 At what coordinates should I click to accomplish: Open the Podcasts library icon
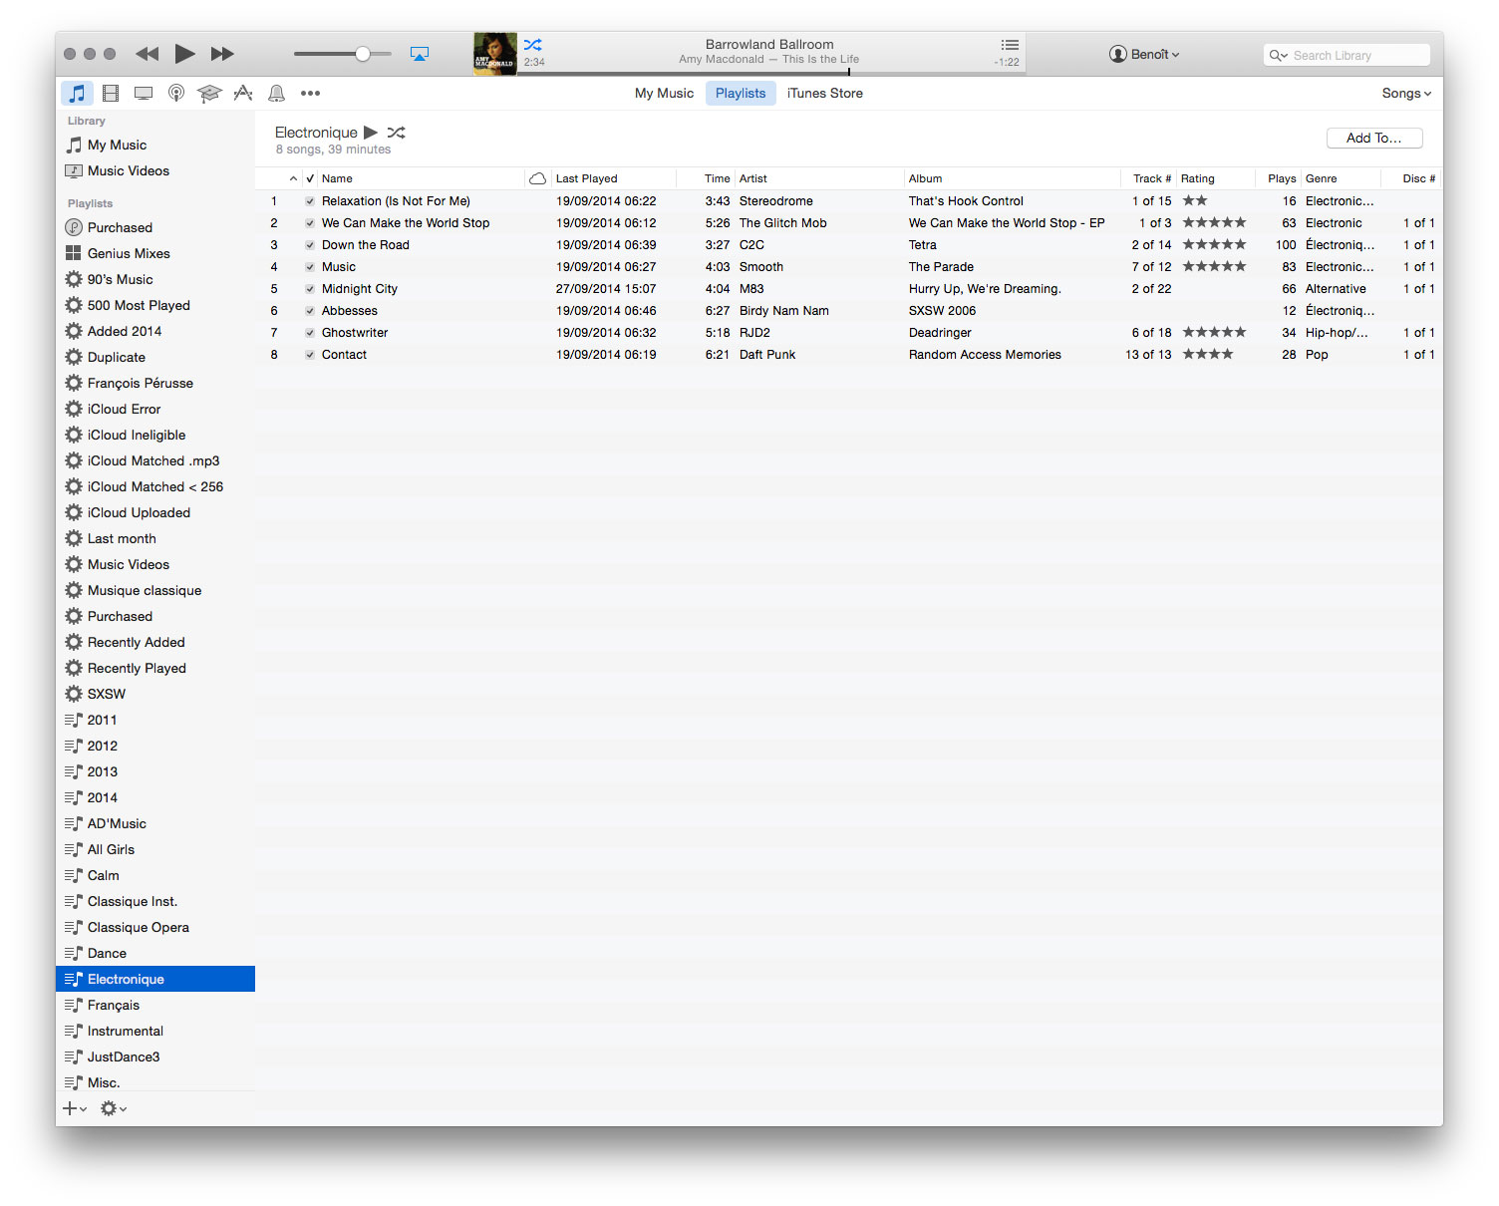point(176,93)
